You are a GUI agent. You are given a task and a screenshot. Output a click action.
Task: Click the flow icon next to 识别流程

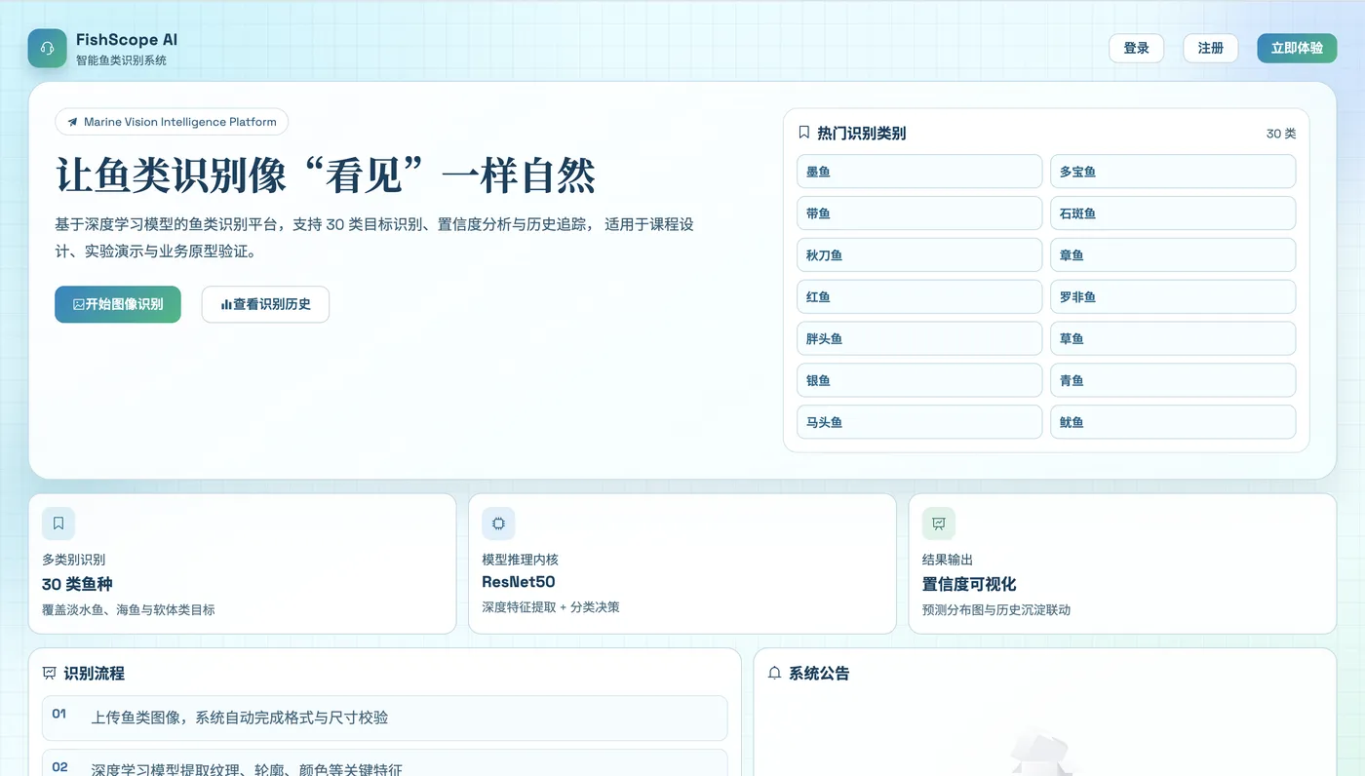(x=49, y=672)
